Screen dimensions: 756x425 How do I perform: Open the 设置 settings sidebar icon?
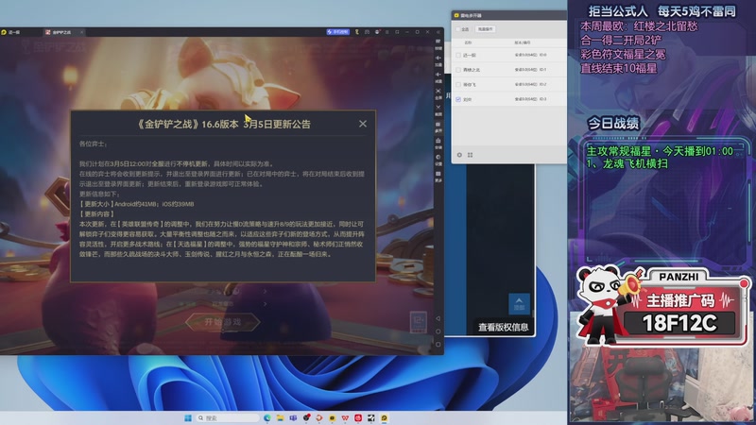tap(438, 160)
